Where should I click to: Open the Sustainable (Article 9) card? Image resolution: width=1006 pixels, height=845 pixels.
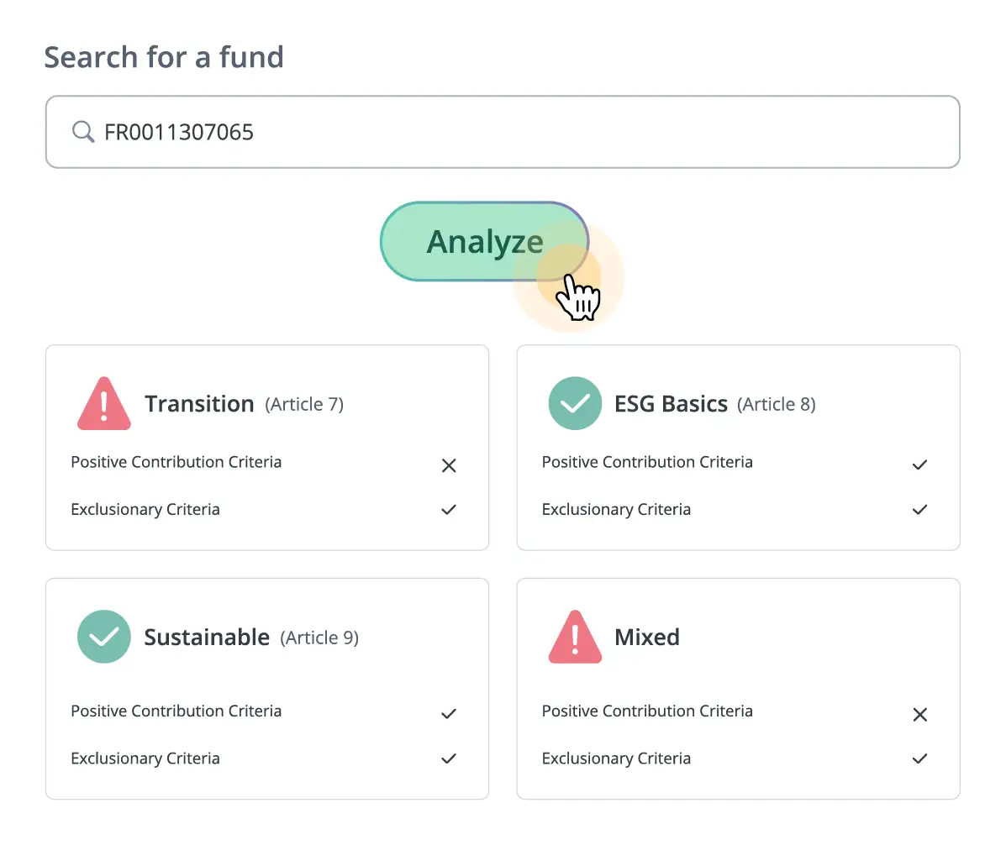(x=266, y=687)
